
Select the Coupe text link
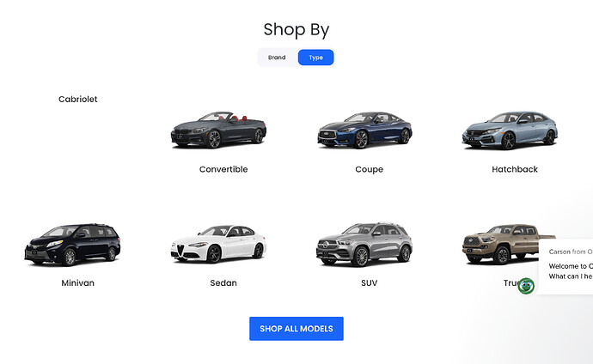coord(369,169)
